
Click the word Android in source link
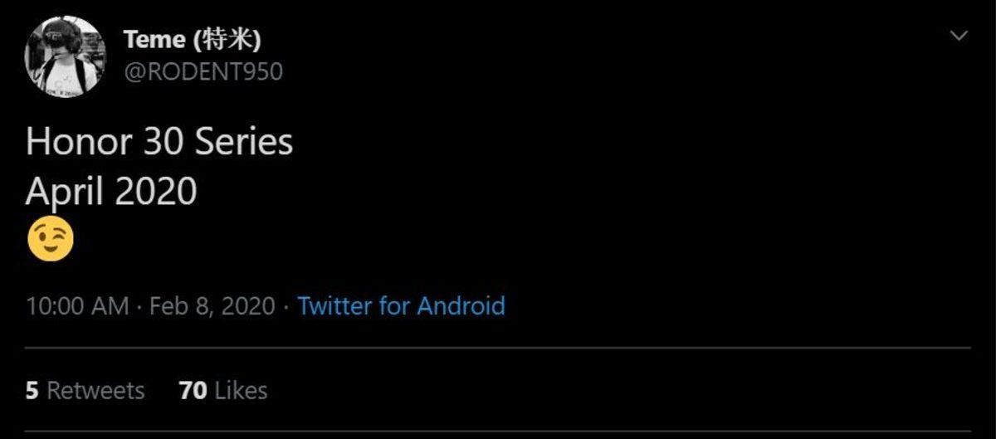point(461,305)
